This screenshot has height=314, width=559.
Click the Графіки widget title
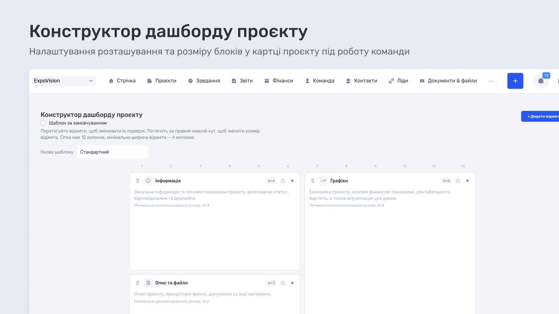339,181
